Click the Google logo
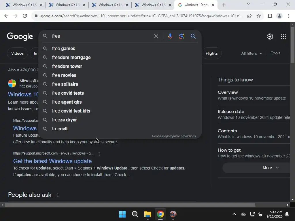This screenshot has height=221, width=295. [20, 37]
